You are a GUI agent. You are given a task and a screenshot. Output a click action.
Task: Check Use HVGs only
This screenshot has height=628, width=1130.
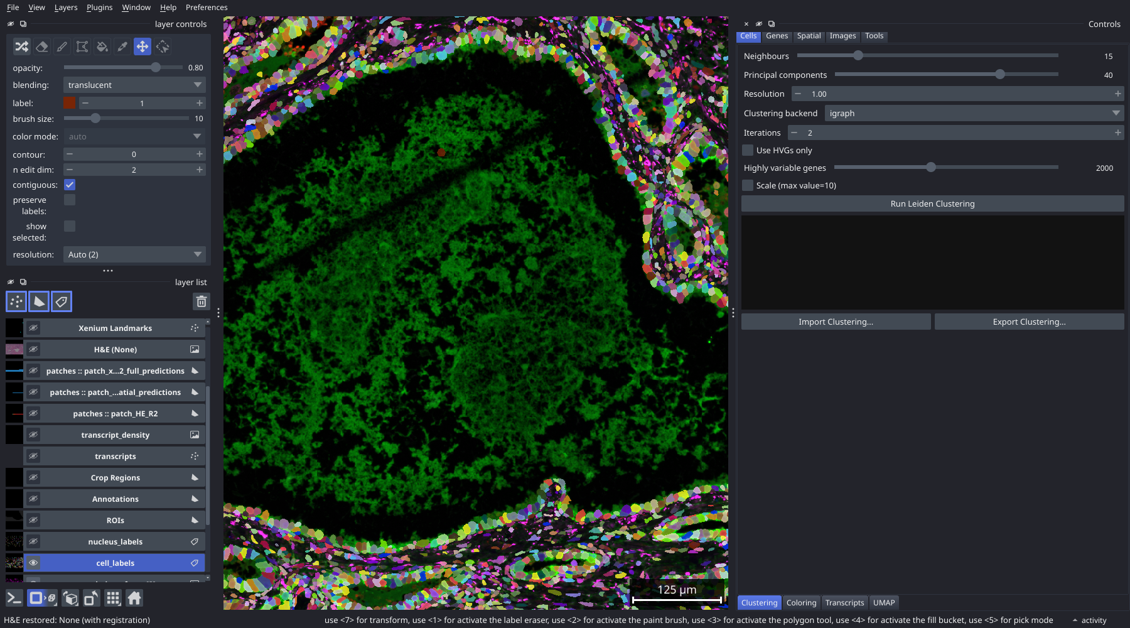(x=748, y=150)
